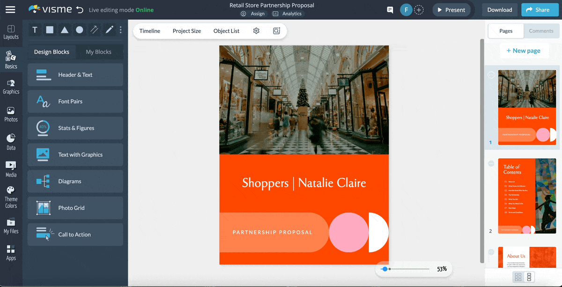Open block settings gear
This screenshot has height=287, width=562.
[256, 30]
